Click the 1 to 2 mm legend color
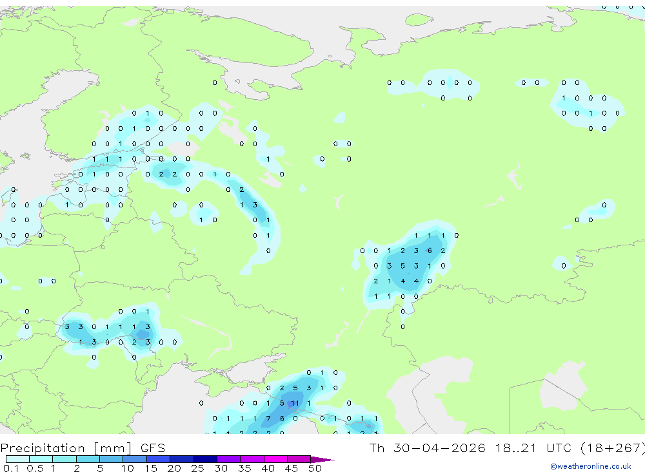This screenshot has width=645, height=472. click(x=64, y=459)
